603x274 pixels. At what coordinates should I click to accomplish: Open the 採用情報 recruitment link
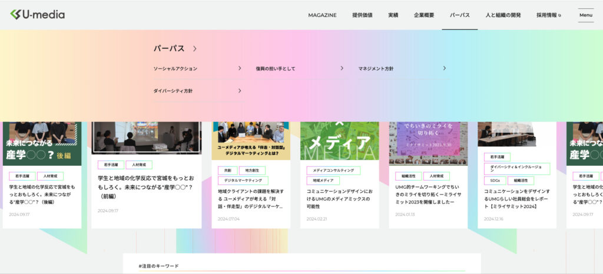547,15
